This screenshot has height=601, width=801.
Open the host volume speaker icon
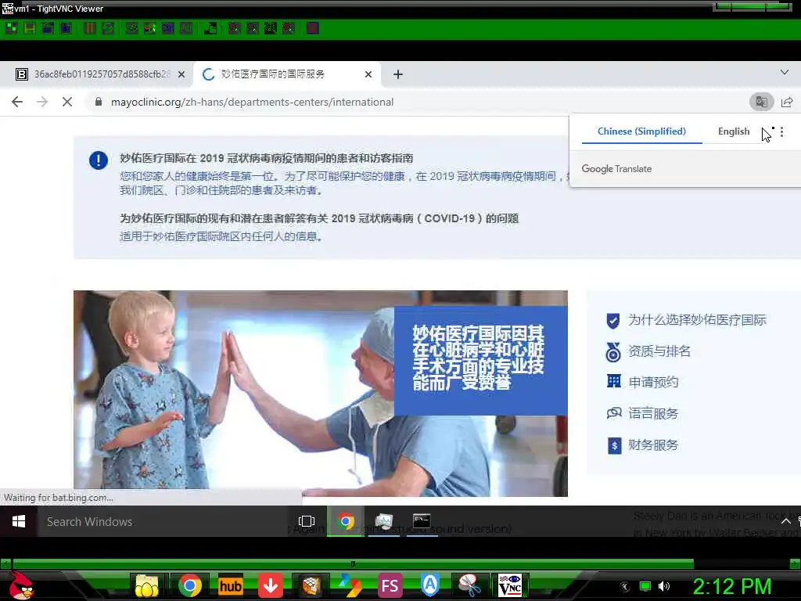click(x=664, y=586)
